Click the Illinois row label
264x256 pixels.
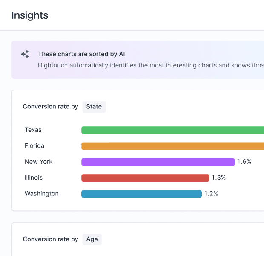click(x=34, y=177)
